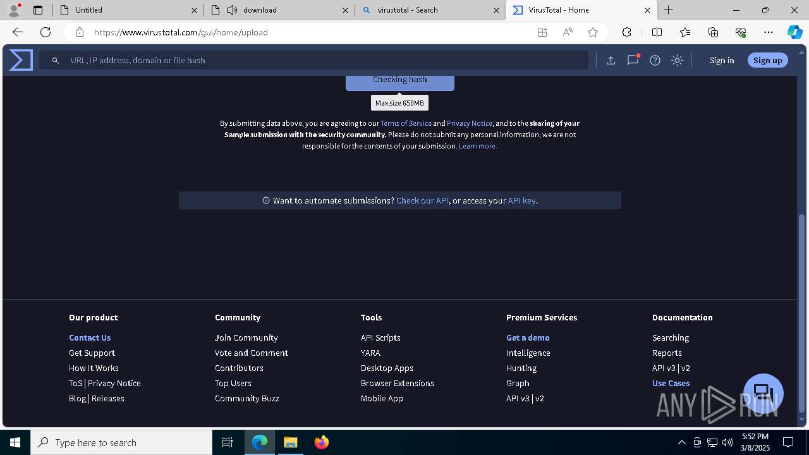Open Edge Settings and more menu

click(769, 32)
